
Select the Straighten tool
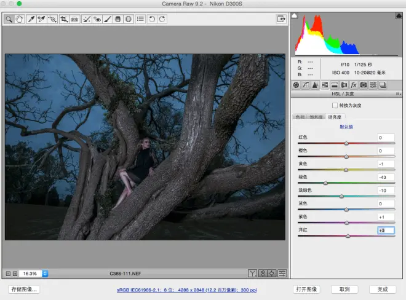click(74, 19)
